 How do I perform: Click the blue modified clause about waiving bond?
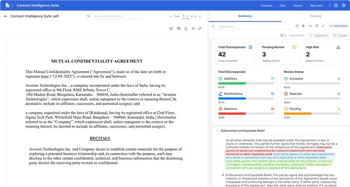[280, 156]
